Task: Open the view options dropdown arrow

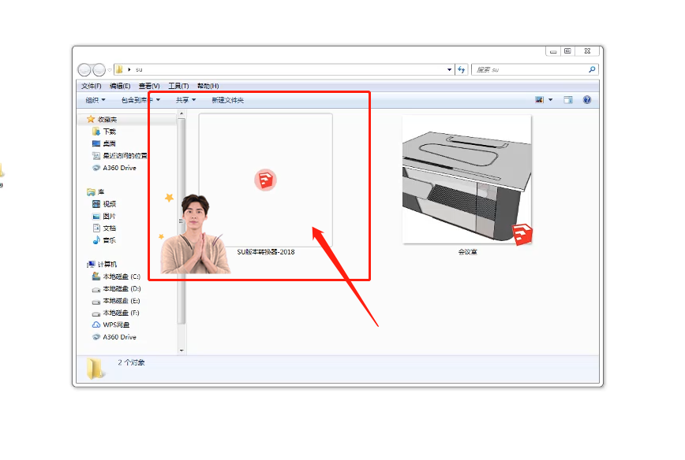Action: (x=551, y=100)
